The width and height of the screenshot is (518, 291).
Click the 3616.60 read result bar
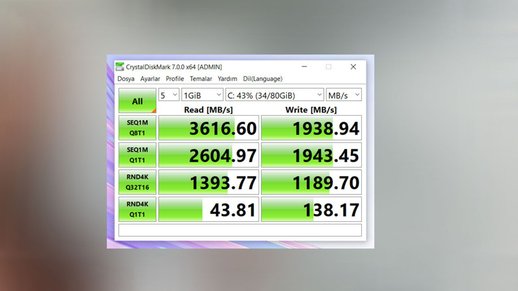coord(208,128)
